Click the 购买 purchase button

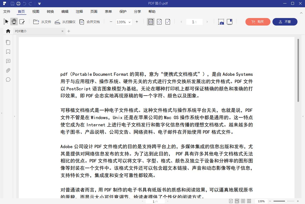pos(258,22)
